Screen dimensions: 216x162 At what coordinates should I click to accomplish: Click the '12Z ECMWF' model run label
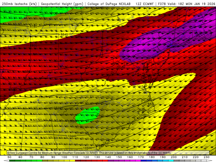coord(144,4)
